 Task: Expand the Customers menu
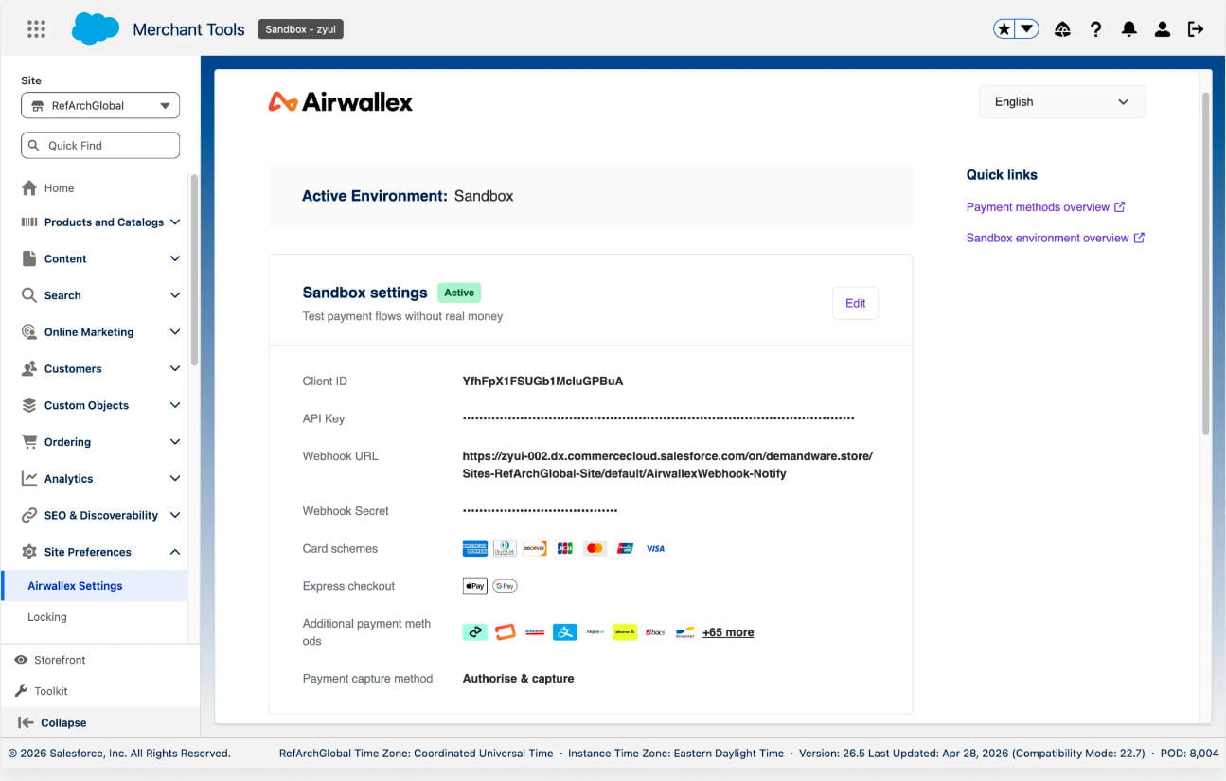click(x=100, y=369)
